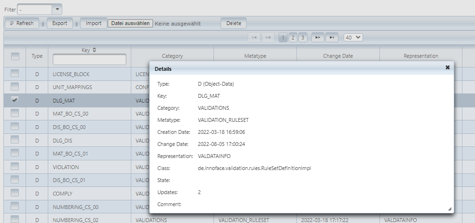Sort table by Key column arrows

(x=94, y=50)
